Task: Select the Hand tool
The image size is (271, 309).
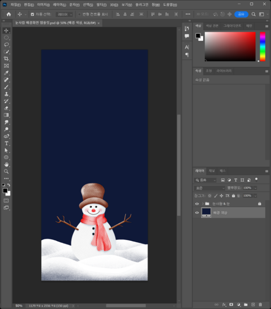Action: [x=6, y=164]
